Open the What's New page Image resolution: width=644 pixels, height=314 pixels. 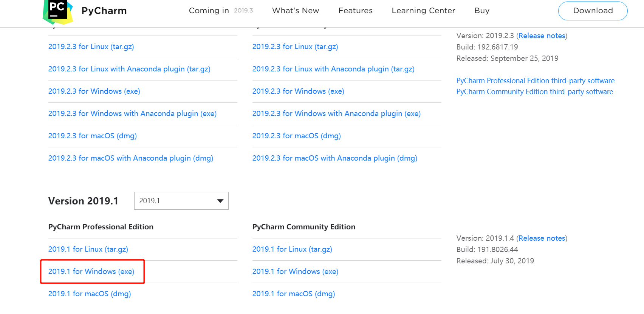pyautogui.click(x=296, y=11)
